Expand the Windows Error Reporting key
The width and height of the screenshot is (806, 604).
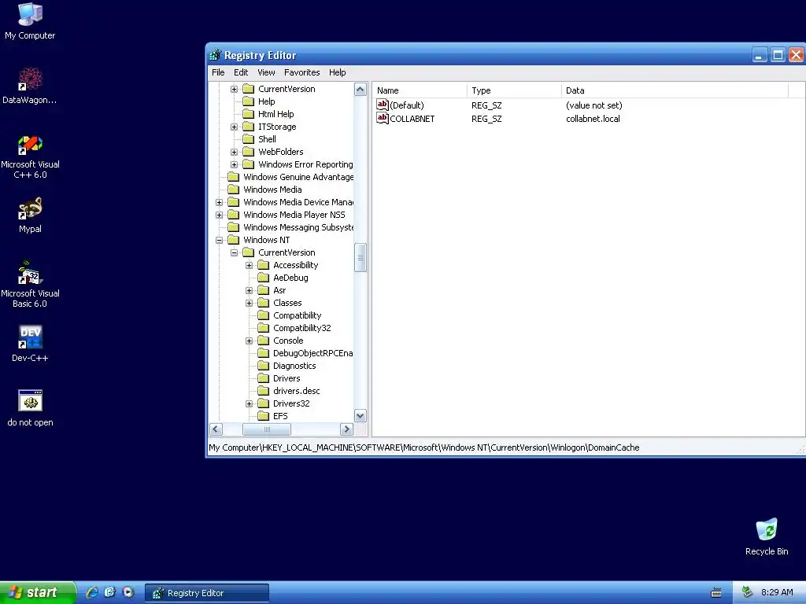tap(234, 164)
